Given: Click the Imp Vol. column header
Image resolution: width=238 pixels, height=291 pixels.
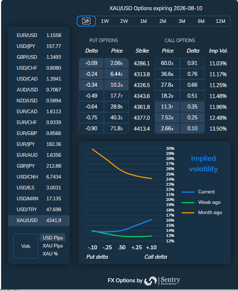Looking at the screenshot, I should point(218,51).
